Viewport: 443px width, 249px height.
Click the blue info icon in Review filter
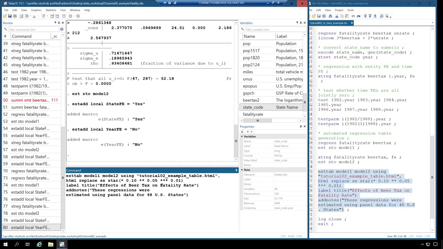click(62, 29)
